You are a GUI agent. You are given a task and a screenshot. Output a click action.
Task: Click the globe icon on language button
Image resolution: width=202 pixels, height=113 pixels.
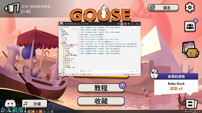(x=152, y=8)
